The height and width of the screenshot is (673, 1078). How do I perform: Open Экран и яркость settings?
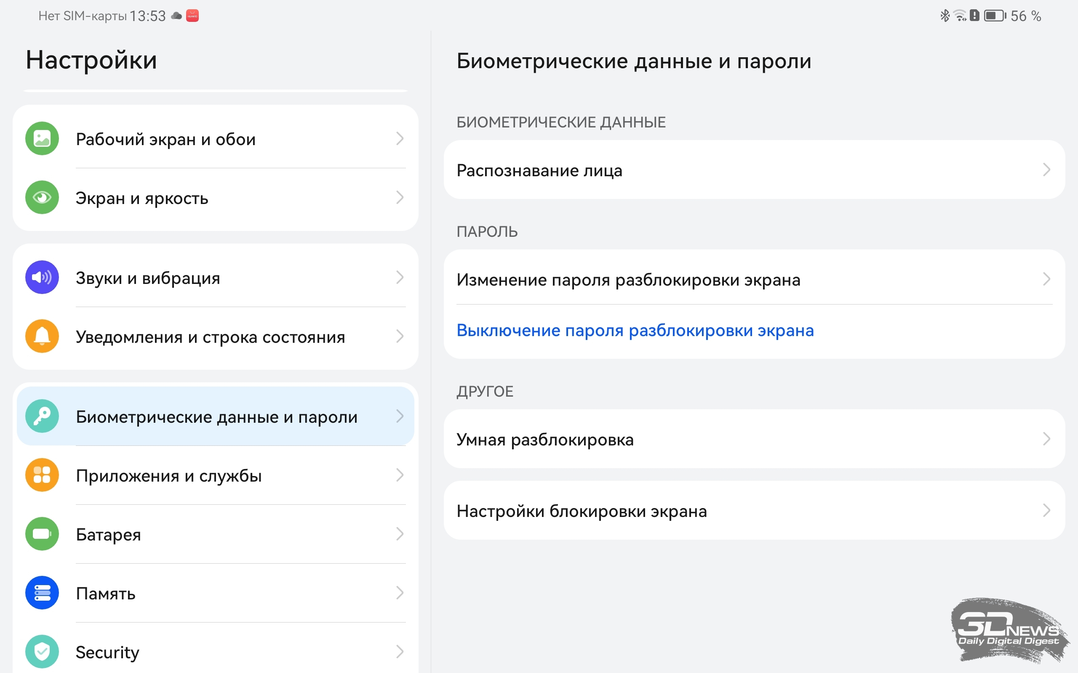tap(216, 198)
